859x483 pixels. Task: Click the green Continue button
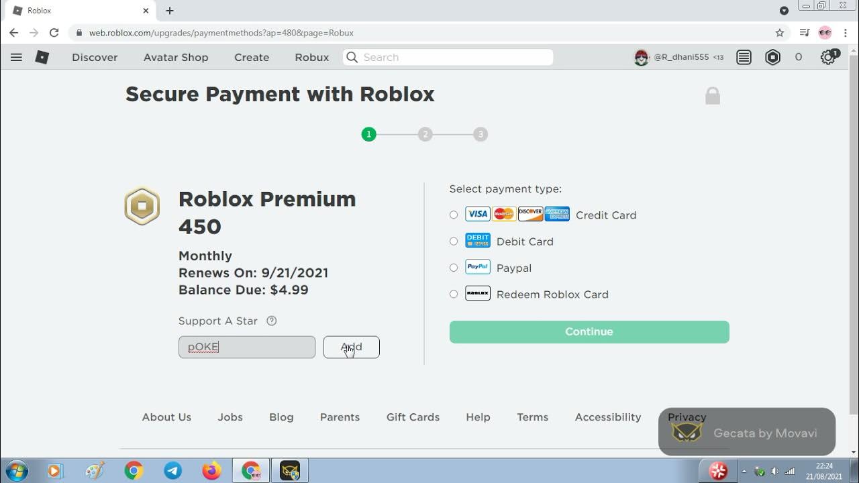(x=589, y=331)
